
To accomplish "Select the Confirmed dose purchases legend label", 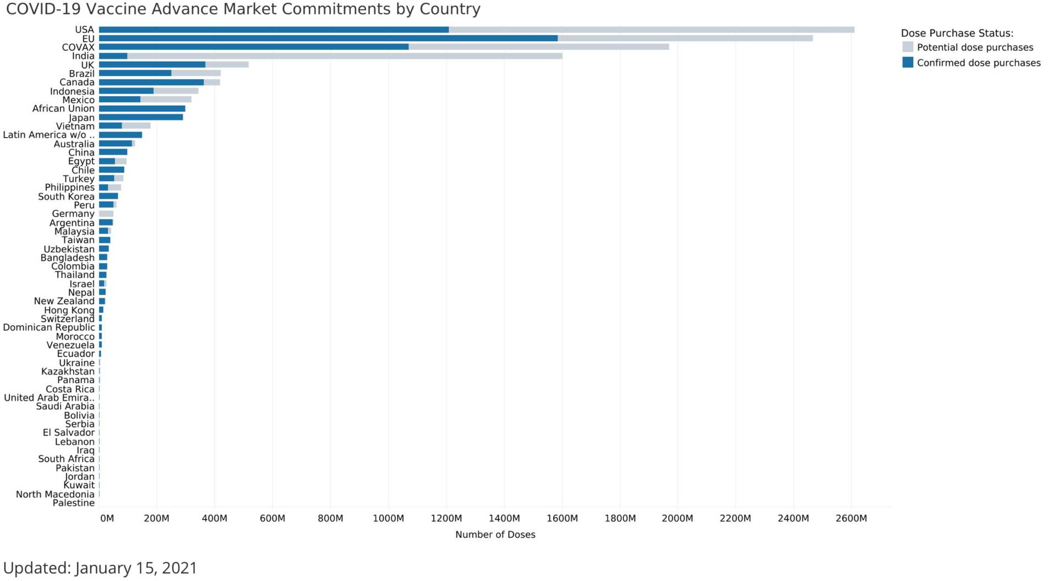I will click(978, 63).
